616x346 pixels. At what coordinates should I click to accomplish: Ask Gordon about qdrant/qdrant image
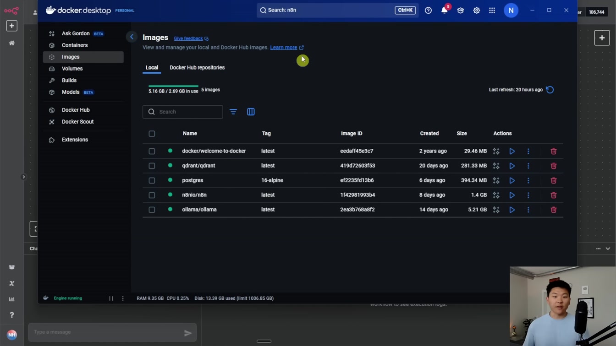coord(496,166)
